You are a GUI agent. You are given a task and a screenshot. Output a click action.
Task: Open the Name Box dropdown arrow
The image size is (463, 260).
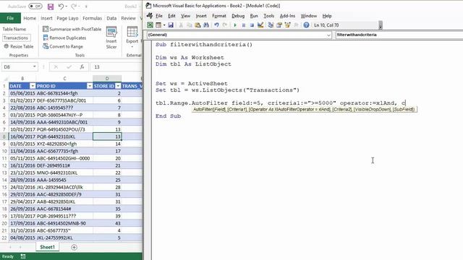34,67
